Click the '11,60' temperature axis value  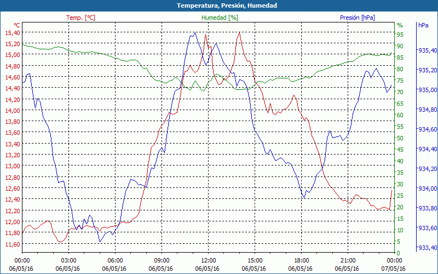tap(13, 244)
